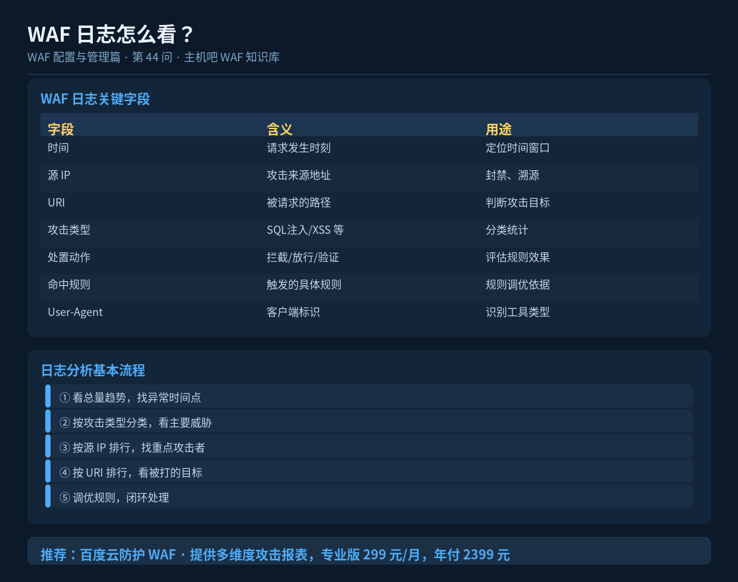
Task: Click step "② 按攻击类型分类，看主要威胁"
Action: point(369,422)
